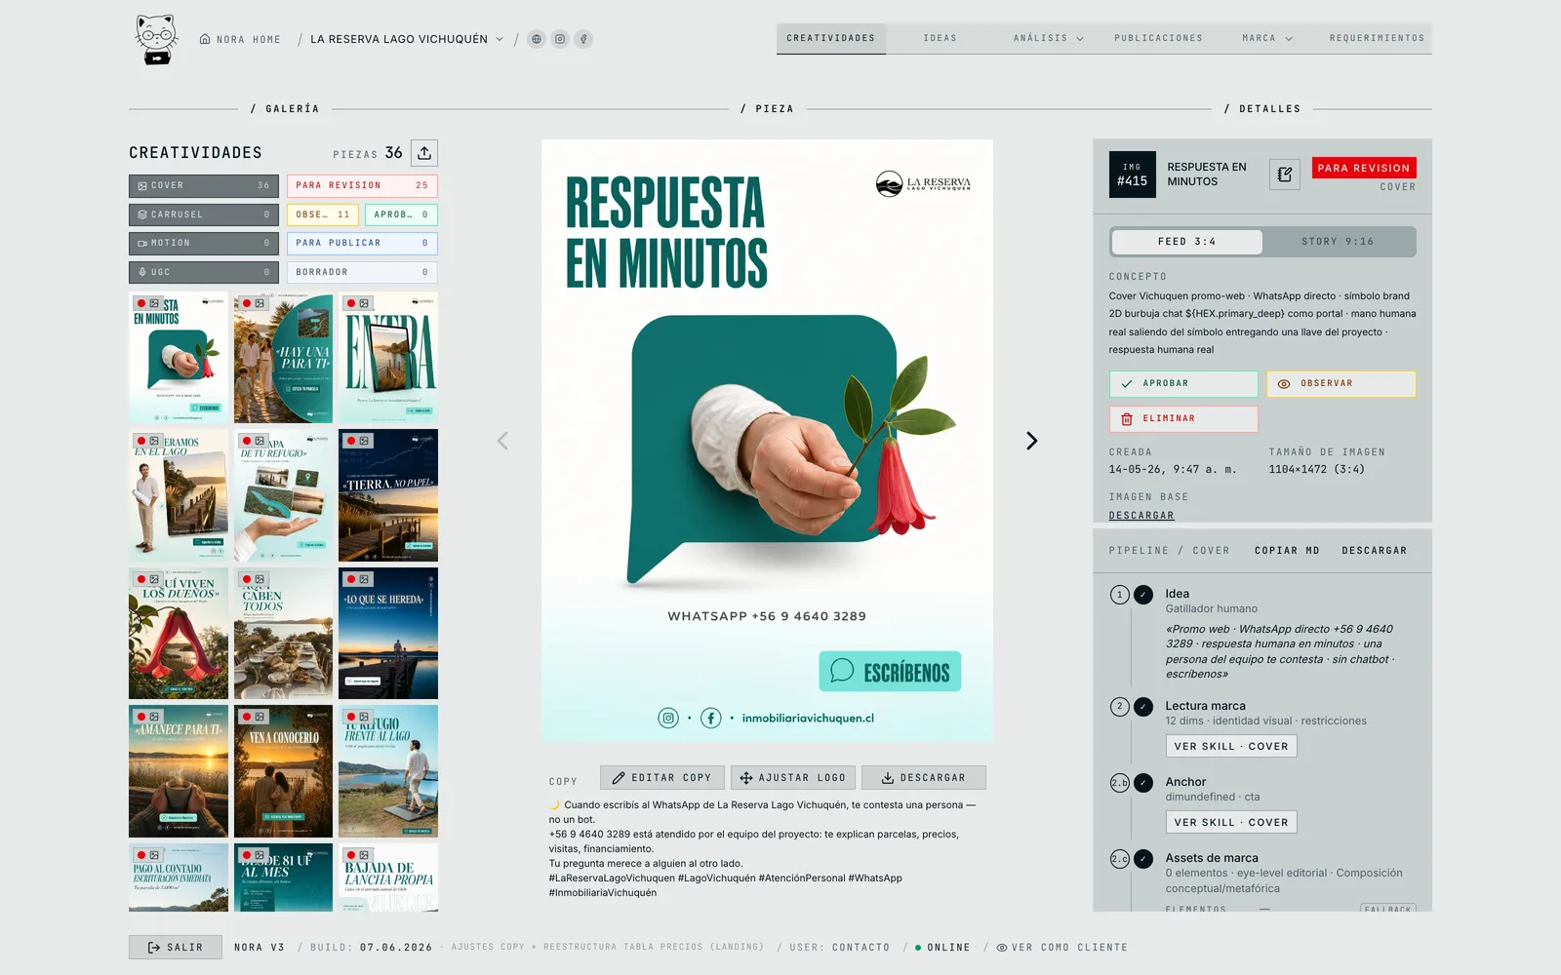Filter gallery by Motion type
The image size is (1561, 975).
(204, 243)
